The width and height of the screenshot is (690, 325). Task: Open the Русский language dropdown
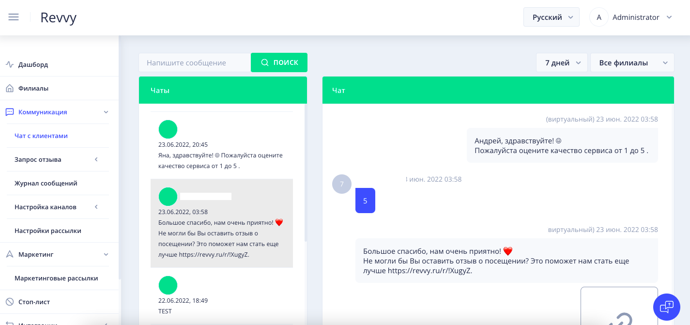552,16
